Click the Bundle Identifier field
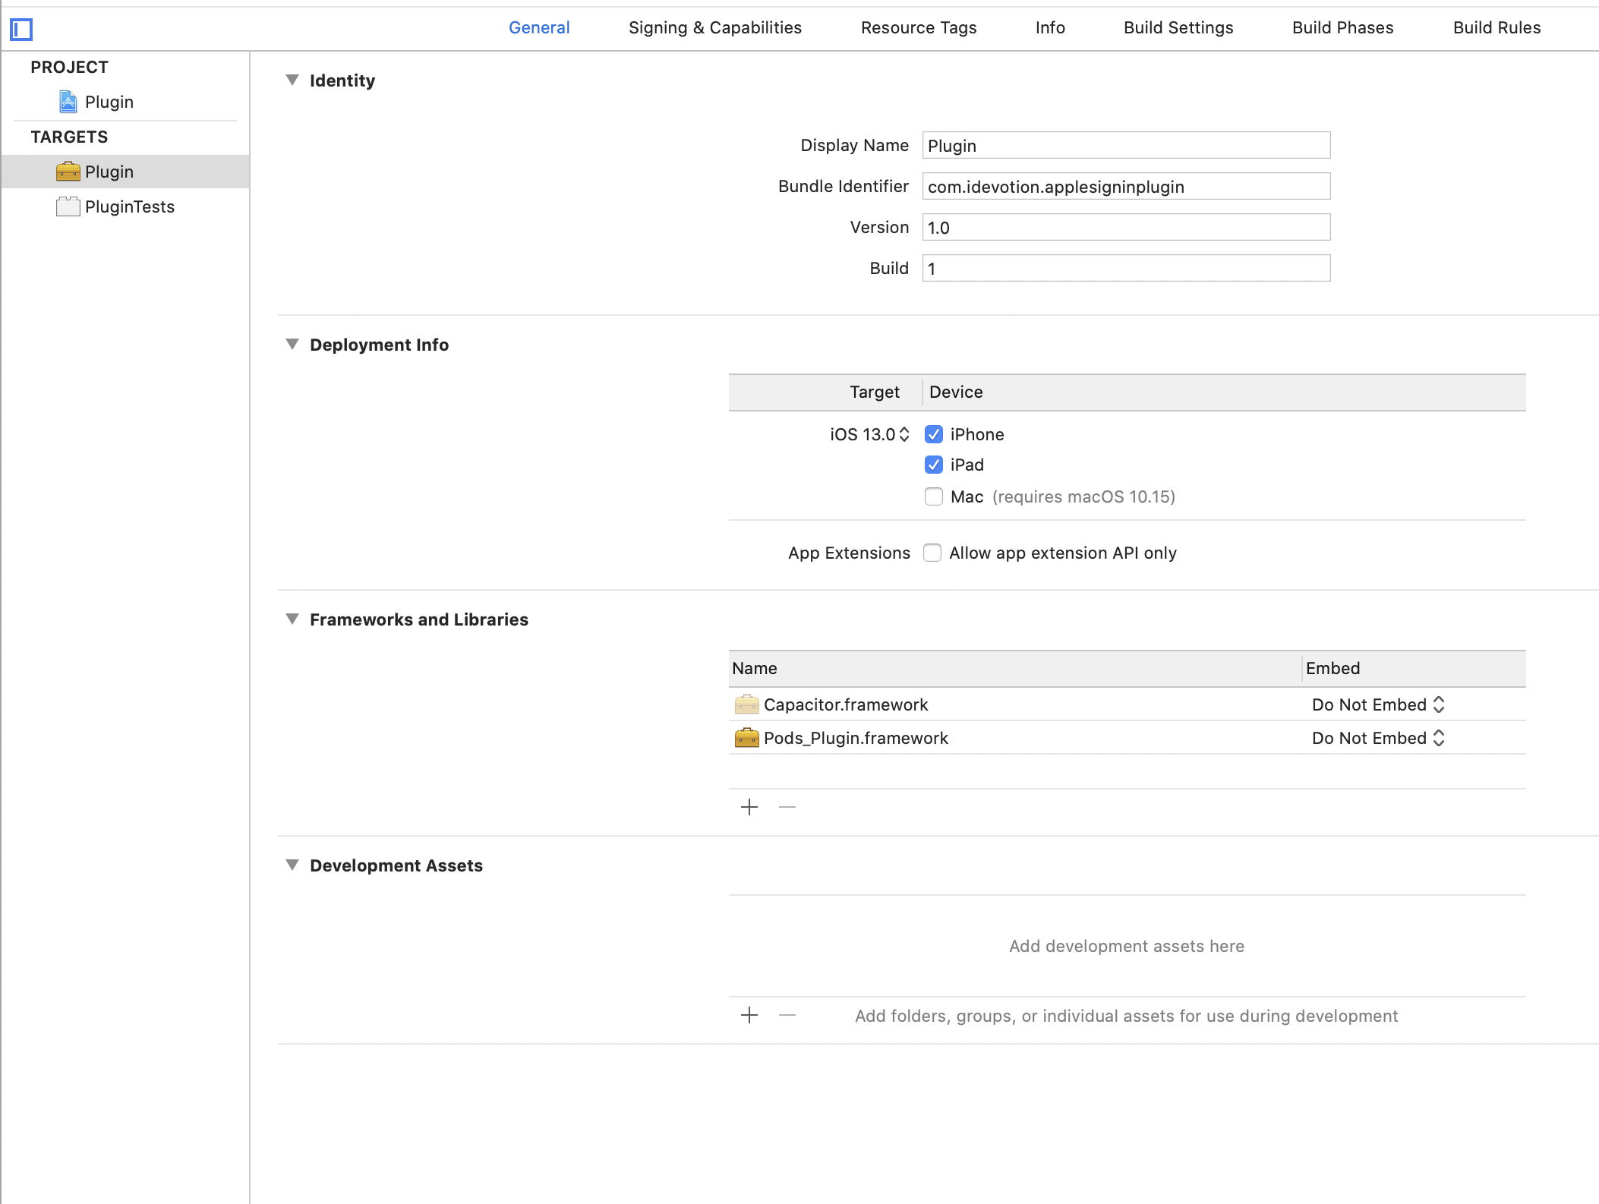 1126,186
